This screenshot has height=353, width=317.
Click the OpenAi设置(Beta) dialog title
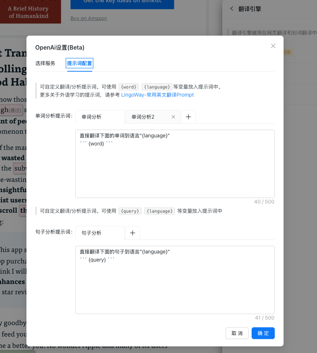tap(60, 47)
